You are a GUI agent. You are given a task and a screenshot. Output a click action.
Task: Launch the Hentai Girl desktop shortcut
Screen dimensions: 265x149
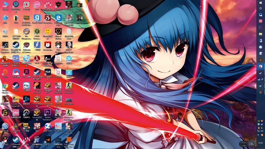click(x=58, y=127)
